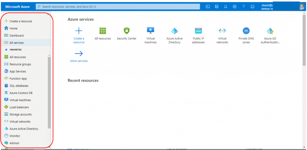Click the Jitesh account name in header

(x=267, y=5)
